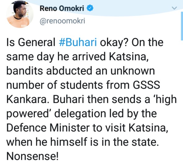The height and width of the screenshot is (162, 183).
Task: Click the word "arrived" in the tweet
Action: click(x=89, y=56)
